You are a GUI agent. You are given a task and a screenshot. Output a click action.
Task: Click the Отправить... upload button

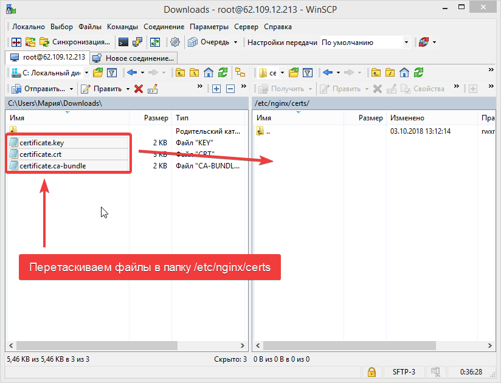click(x=38, y=89)
